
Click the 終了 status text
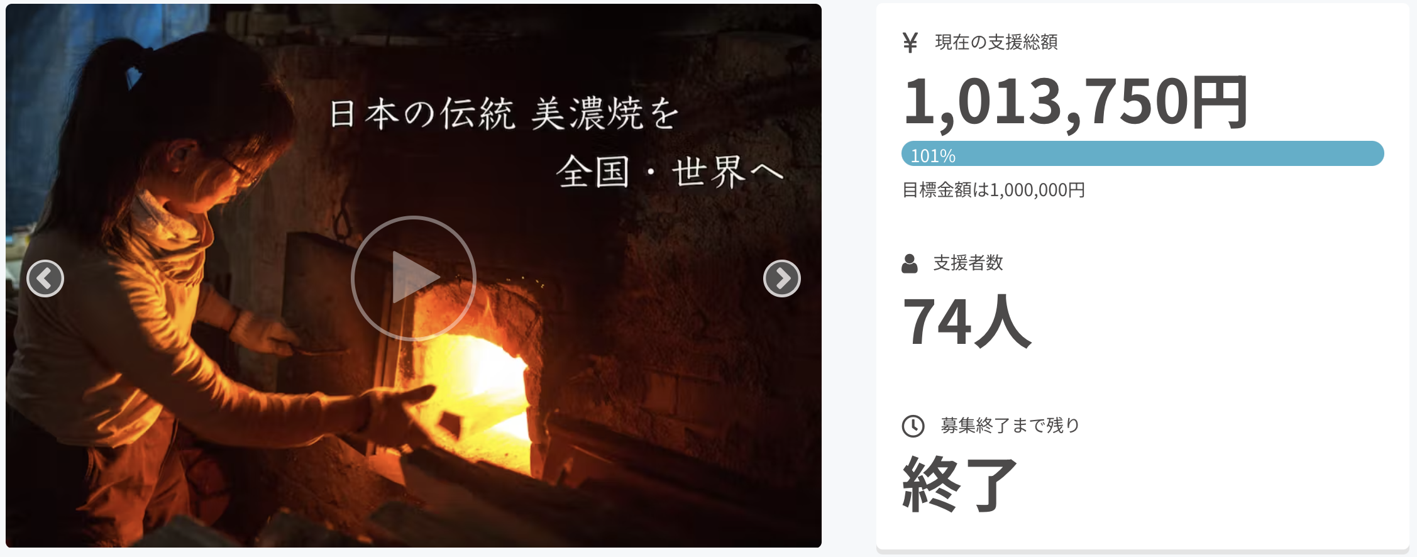point(959,484)
